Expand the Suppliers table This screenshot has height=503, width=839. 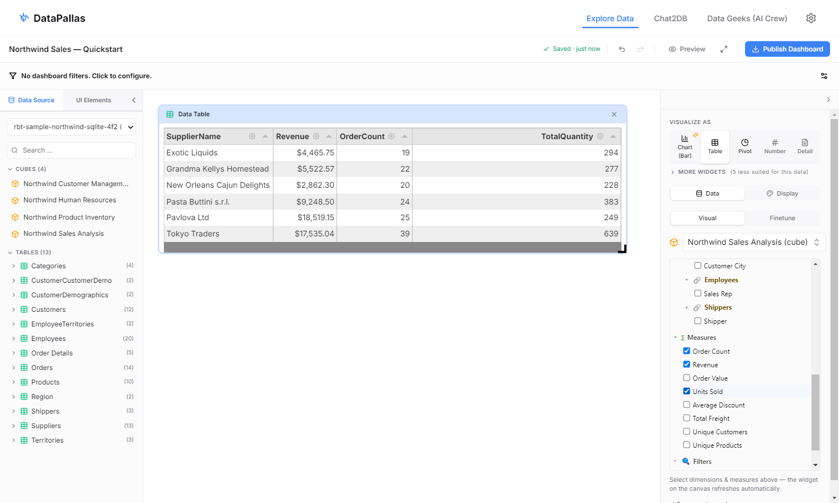point(14,426)
